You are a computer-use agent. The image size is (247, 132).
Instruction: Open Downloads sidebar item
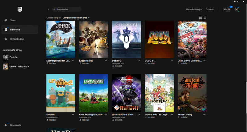(20, 125)
